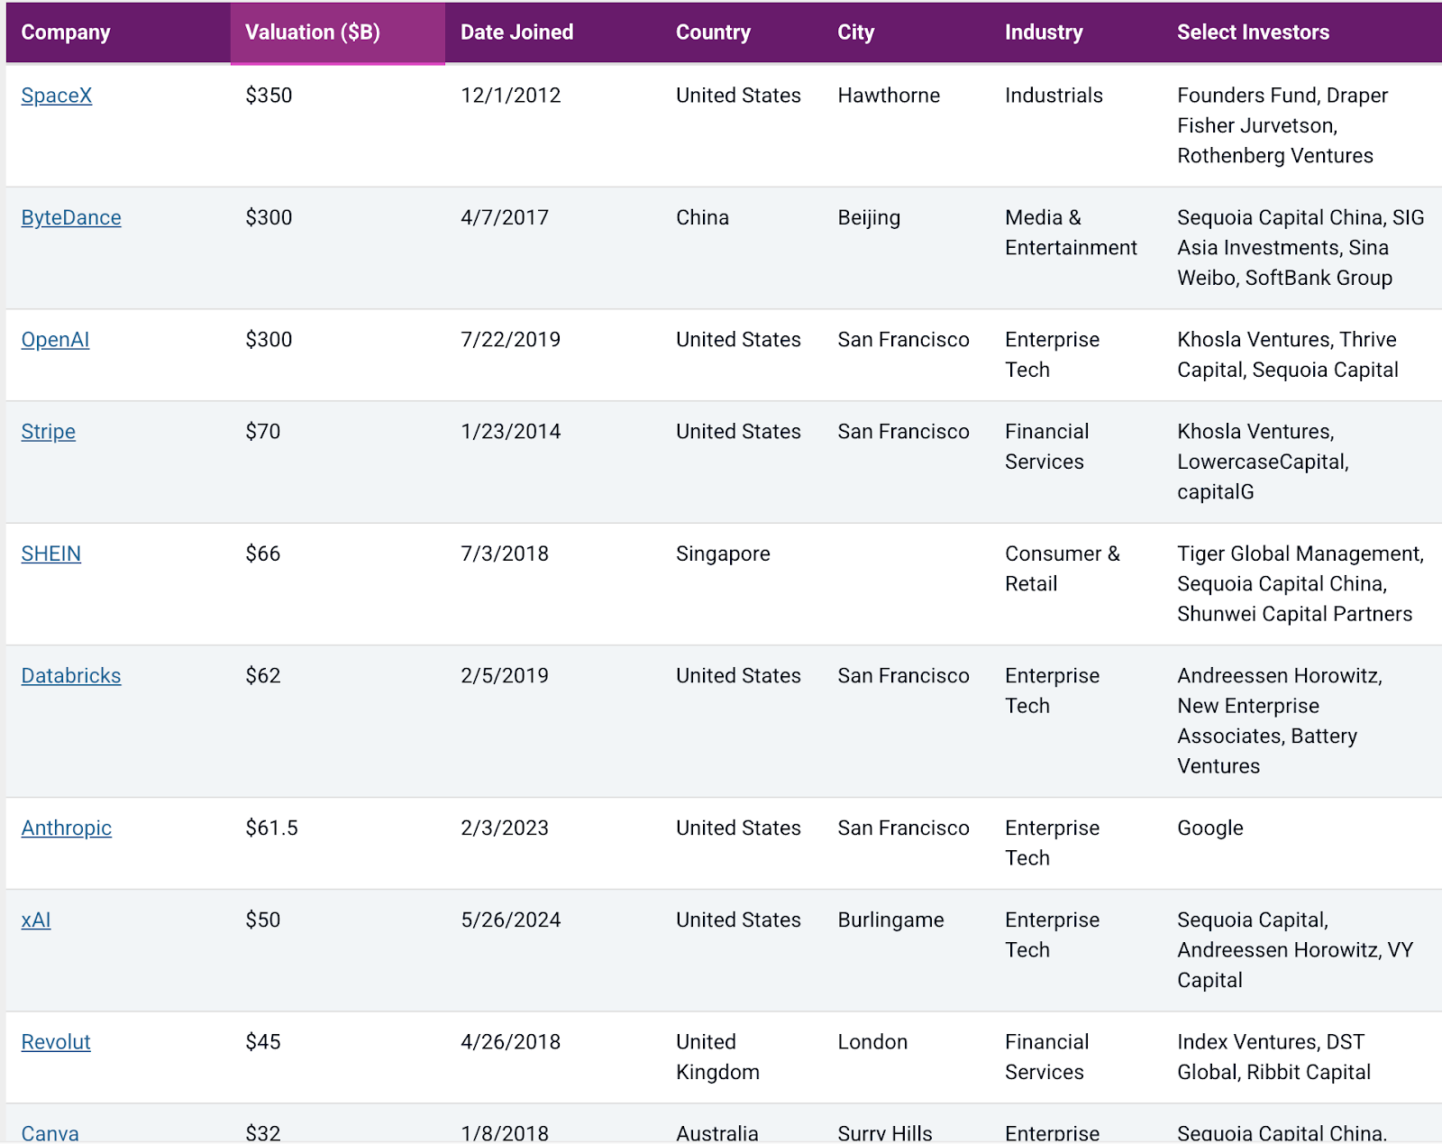Select Databricks valuation $62
1442x1144 pixels.
pyautogui.click(x=263, y=676)
